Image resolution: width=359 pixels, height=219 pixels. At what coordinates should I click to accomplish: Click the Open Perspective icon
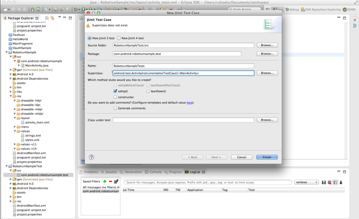click(x=267, y=9)
